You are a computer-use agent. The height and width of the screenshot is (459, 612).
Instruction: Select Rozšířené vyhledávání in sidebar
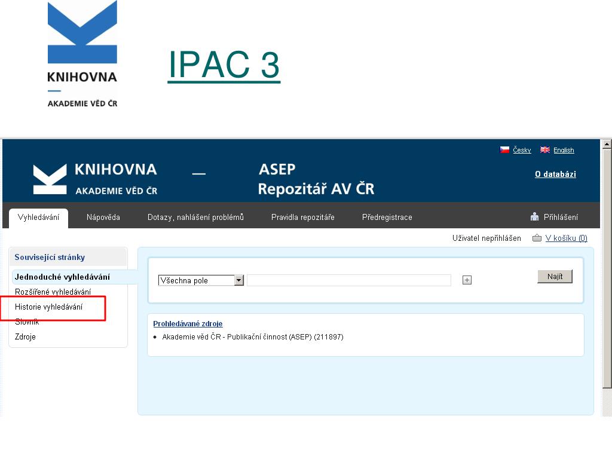coord(53,292)
